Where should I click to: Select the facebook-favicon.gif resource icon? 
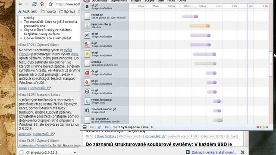[87, 111]
